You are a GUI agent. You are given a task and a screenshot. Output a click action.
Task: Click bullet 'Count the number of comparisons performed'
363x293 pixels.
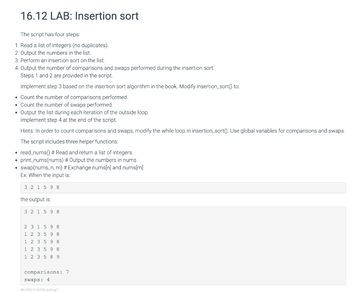[74, 97]
